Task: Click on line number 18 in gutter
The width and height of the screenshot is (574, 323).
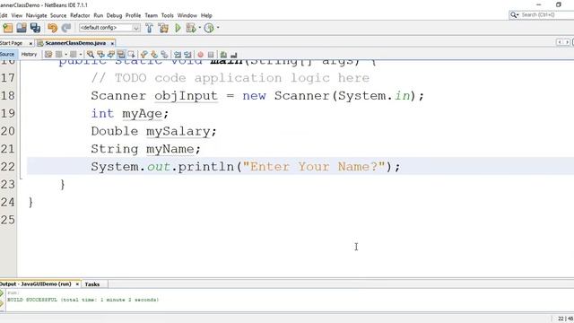Action: coord(8,96)
